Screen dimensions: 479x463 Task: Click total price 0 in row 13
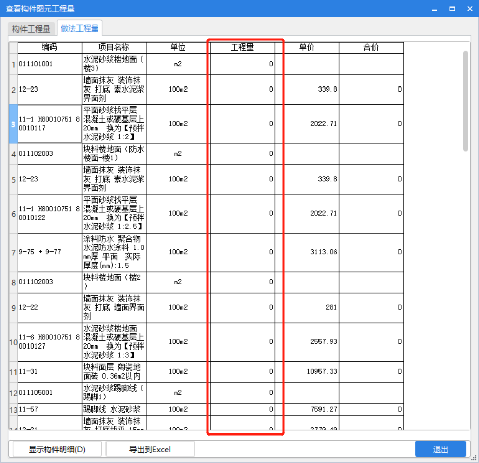coord(371,410)
